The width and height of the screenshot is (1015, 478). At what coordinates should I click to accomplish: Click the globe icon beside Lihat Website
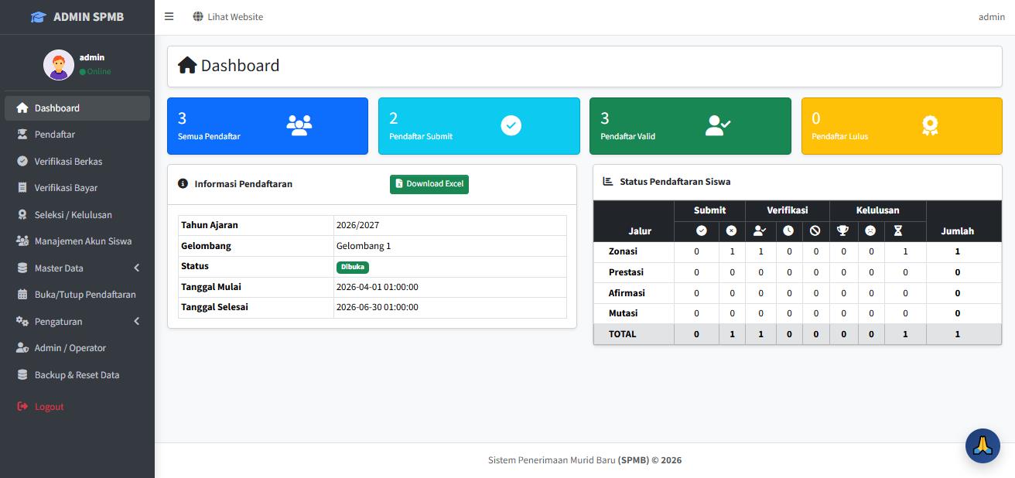[198, 16]
